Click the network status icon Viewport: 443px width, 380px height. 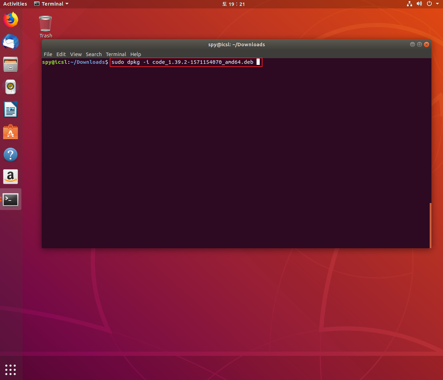pos(409,4)
